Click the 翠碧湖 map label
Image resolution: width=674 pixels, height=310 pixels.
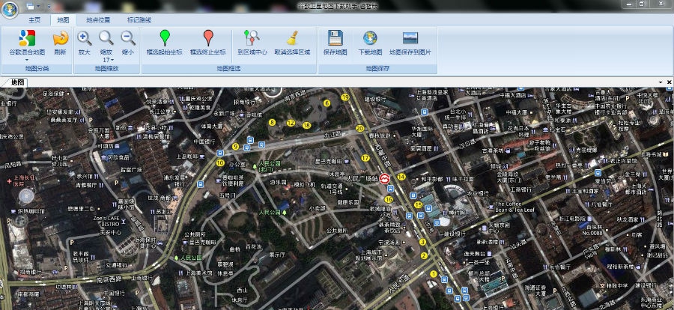pos(225,264)
